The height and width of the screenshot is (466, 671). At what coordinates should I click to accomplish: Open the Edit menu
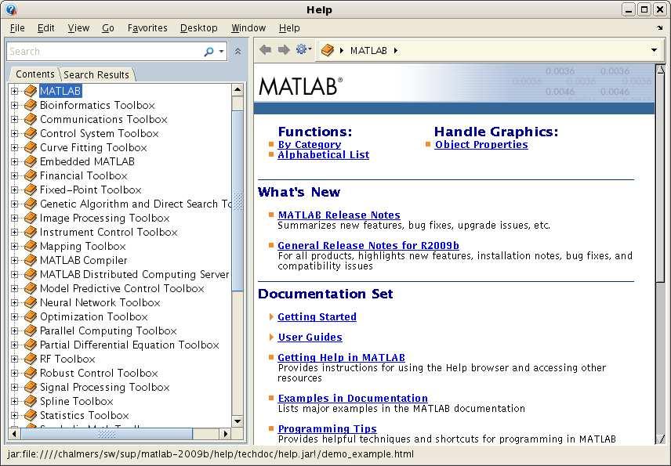[45, 28]
